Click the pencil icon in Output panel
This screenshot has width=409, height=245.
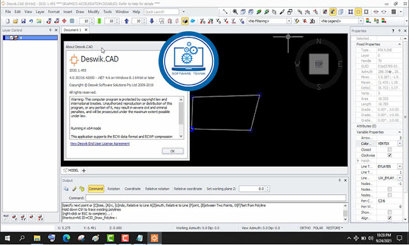click(74, 189)
